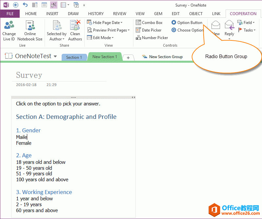The image size is (262, 219).
Task: Toggle Dock to Desktop view icon
Action: coord(35,5)
